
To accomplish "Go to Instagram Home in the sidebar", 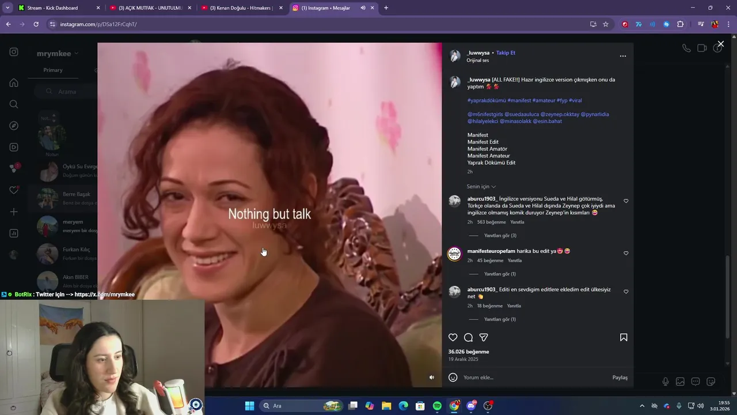I will 14,82.
